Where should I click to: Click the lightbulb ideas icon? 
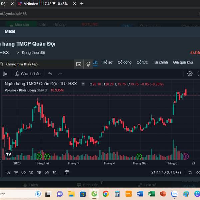point(88,64)
